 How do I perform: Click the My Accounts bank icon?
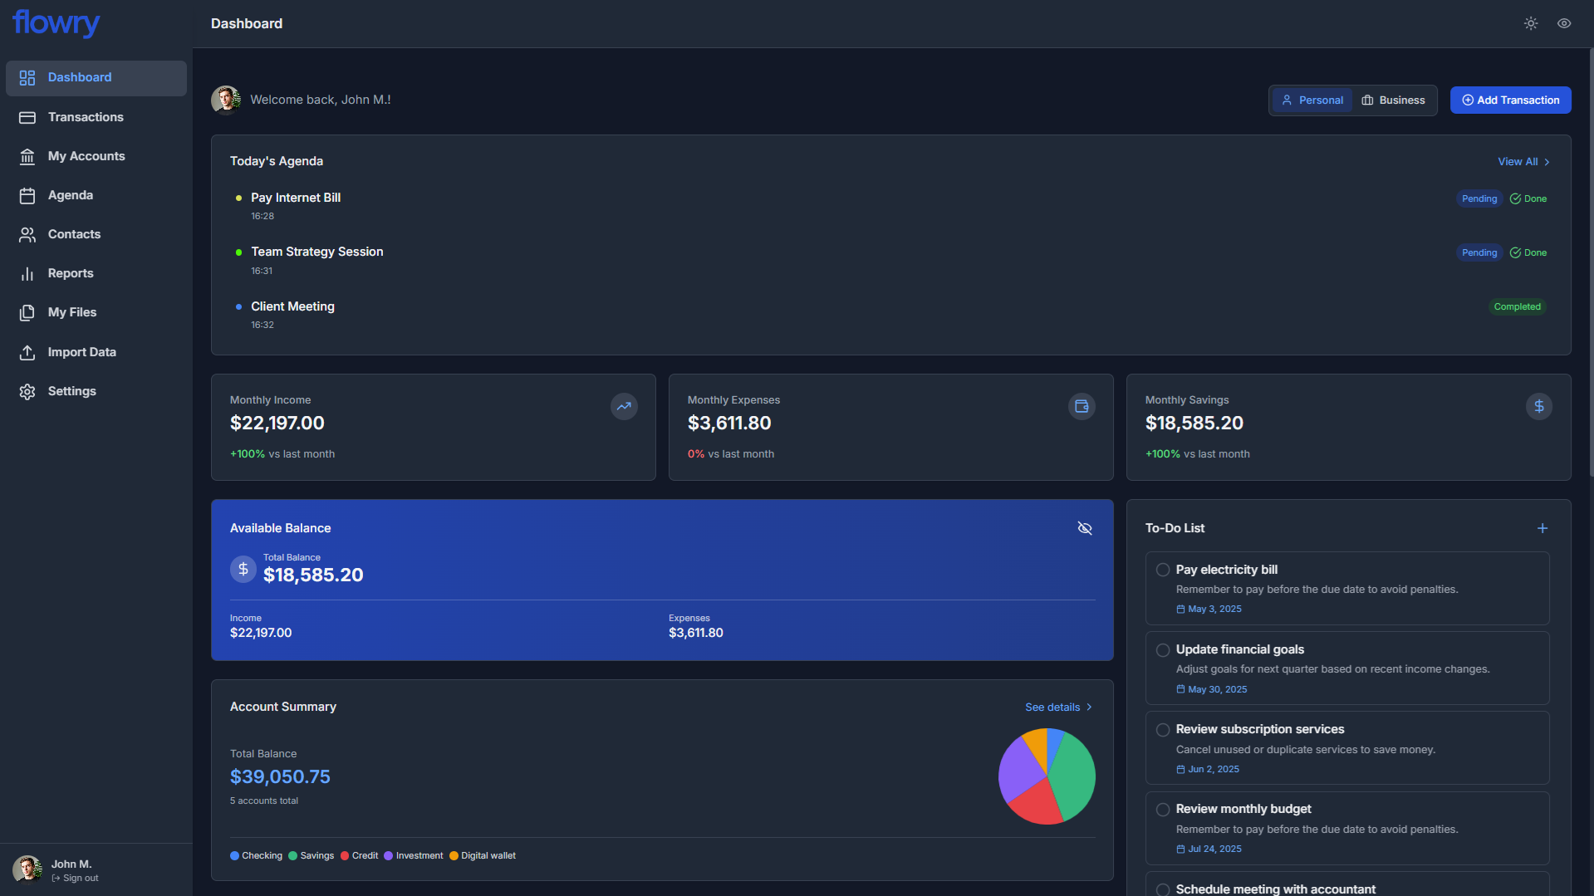pos(27,157)
